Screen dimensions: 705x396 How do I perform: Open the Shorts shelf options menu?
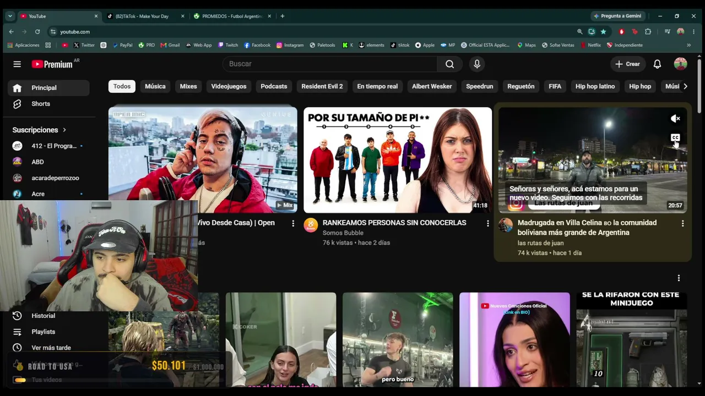(679, 278)
